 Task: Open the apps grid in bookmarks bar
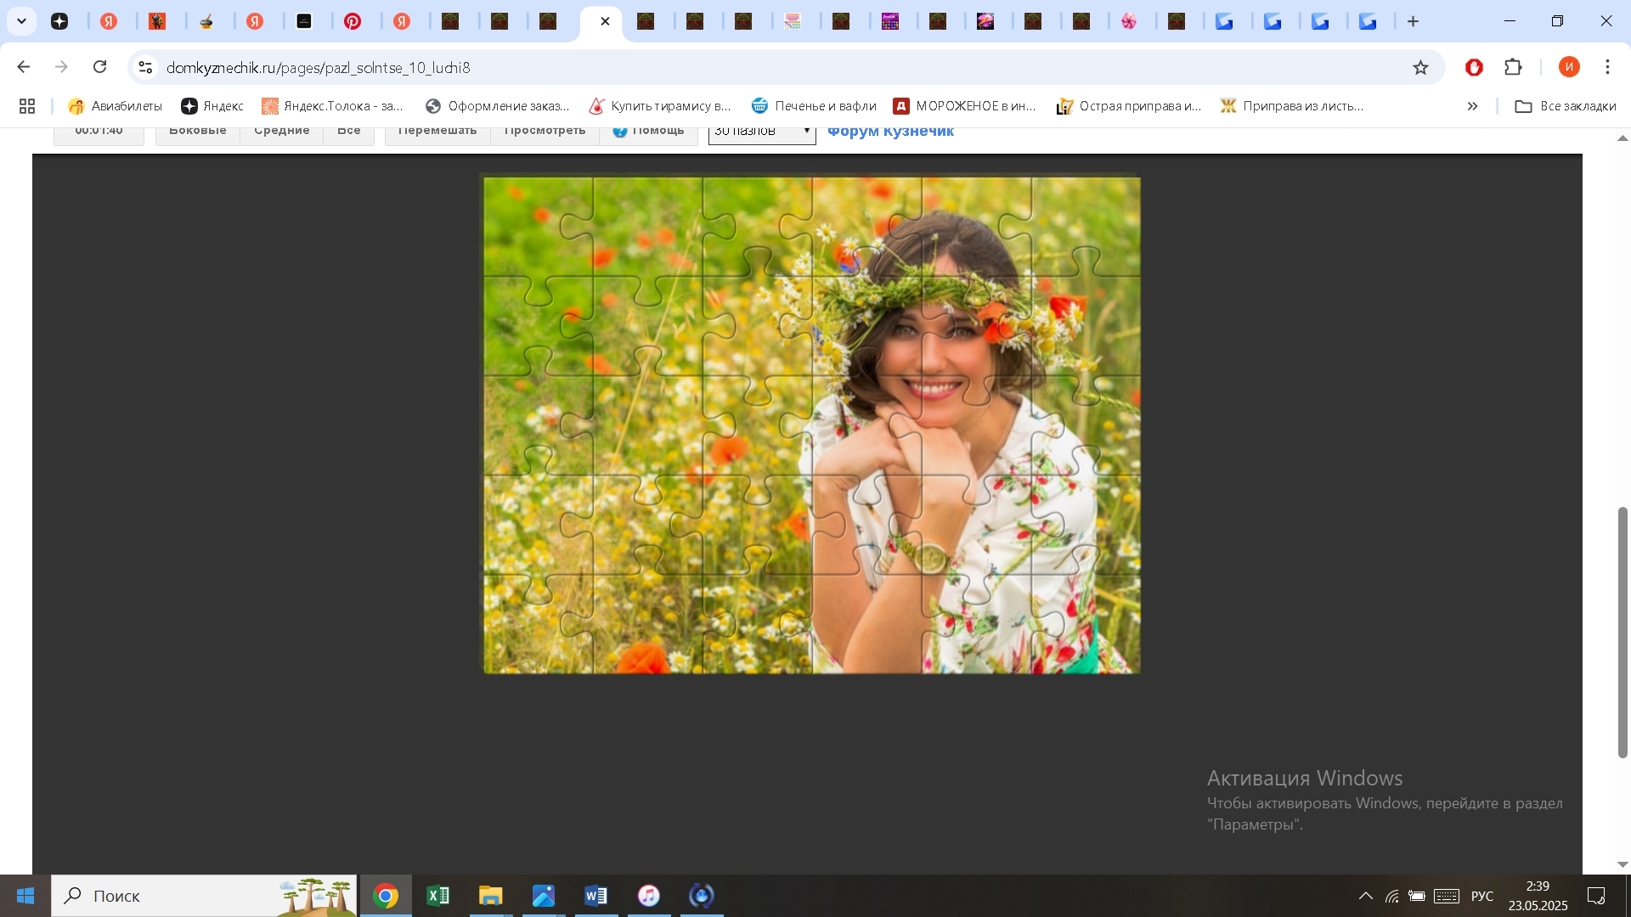pyautogui.click(x=27, y=106)
